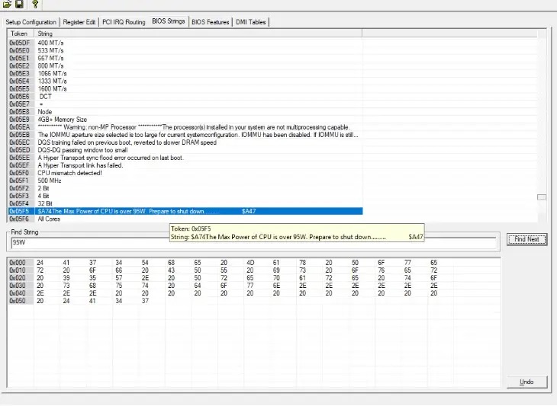The height and width of the screenshot is (406, 557).
Task: Switch to the BIOS Features tab
Action: point(211,22)
